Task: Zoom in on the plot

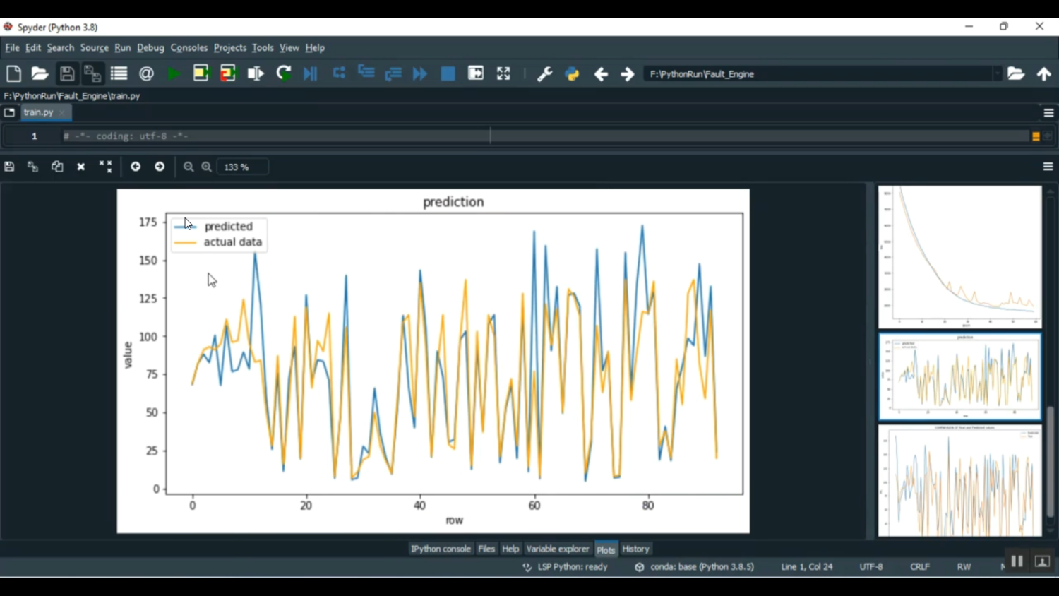Action: point(207,167)
